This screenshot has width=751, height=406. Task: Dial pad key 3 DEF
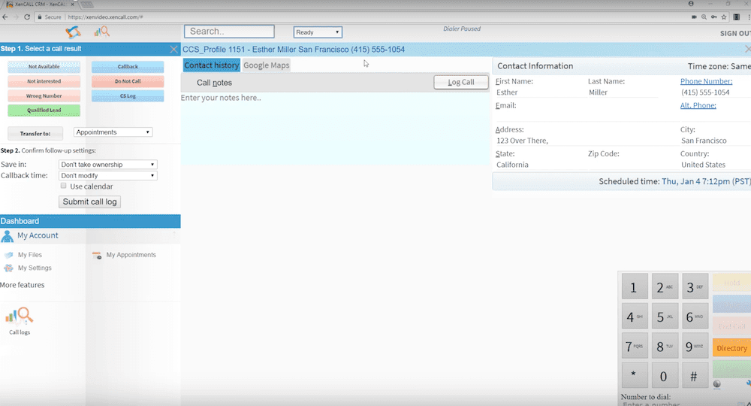point(695,286)
